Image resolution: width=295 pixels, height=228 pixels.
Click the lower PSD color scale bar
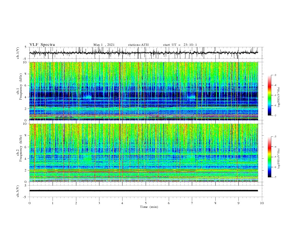coord(270,157)
